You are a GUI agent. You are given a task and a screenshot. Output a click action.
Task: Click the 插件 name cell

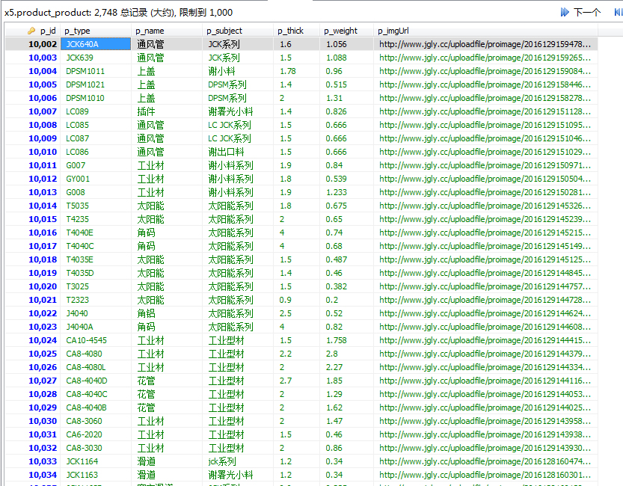[x=167, y=111]
